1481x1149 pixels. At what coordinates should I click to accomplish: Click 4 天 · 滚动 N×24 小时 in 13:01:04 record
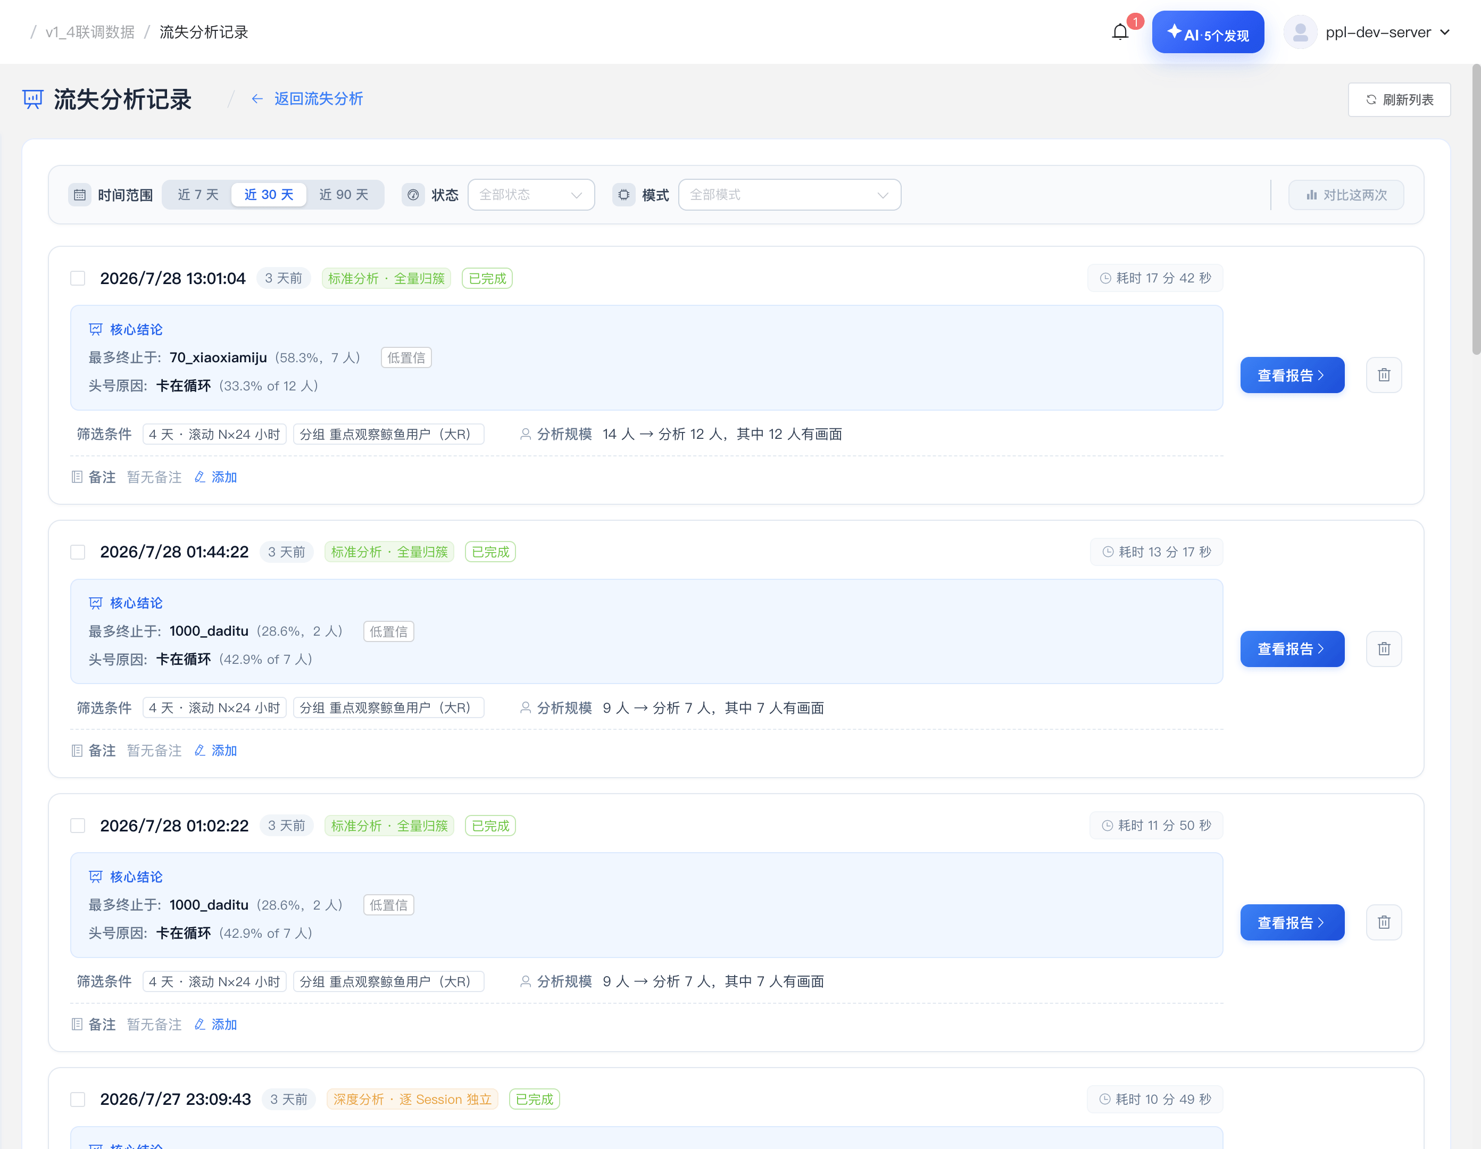tap(214, 434)
